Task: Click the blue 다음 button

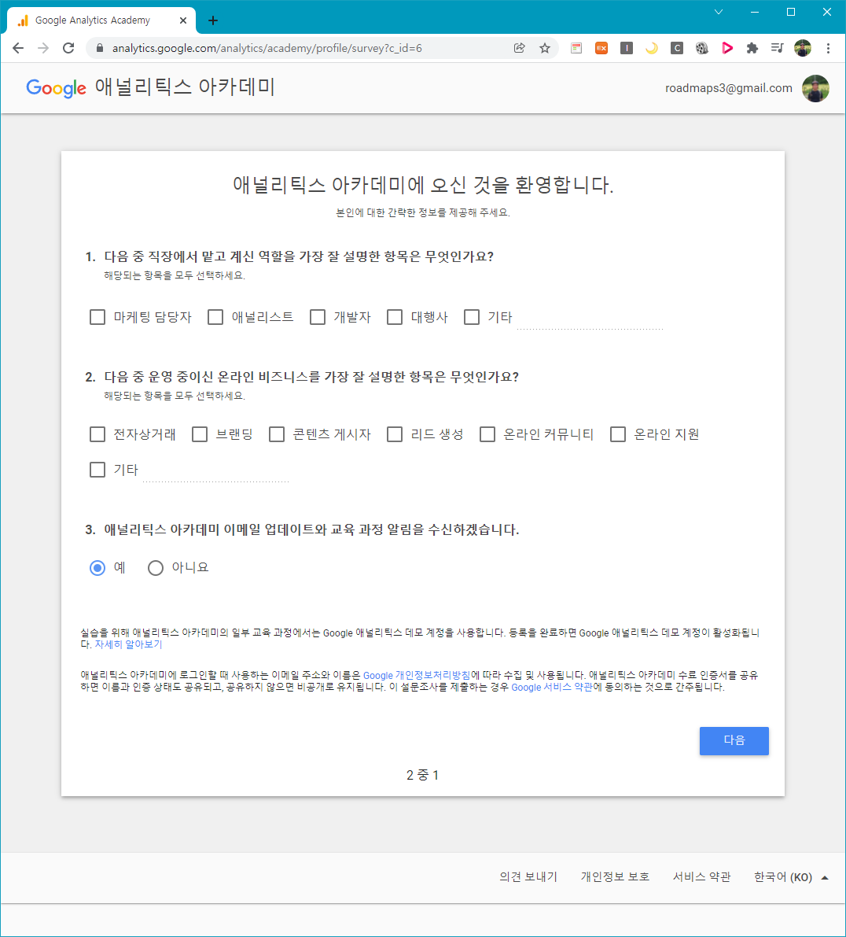Action: point(734,740)
